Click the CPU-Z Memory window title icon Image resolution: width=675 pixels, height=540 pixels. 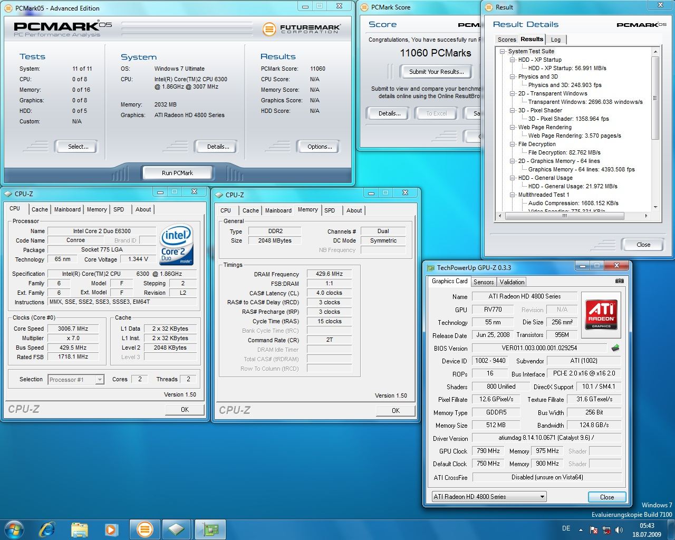pyautogui.click(x=219, y=195)
